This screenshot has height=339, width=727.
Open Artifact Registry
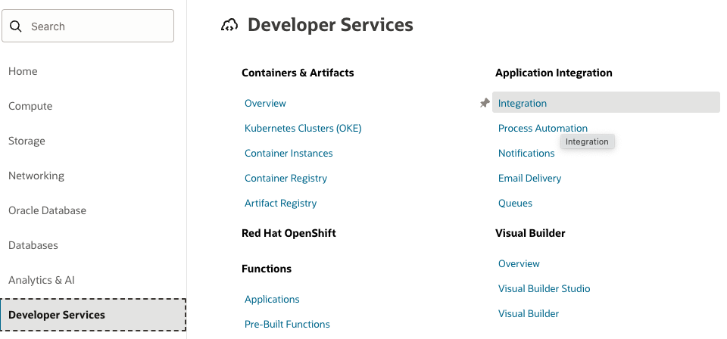click(280, 204)
